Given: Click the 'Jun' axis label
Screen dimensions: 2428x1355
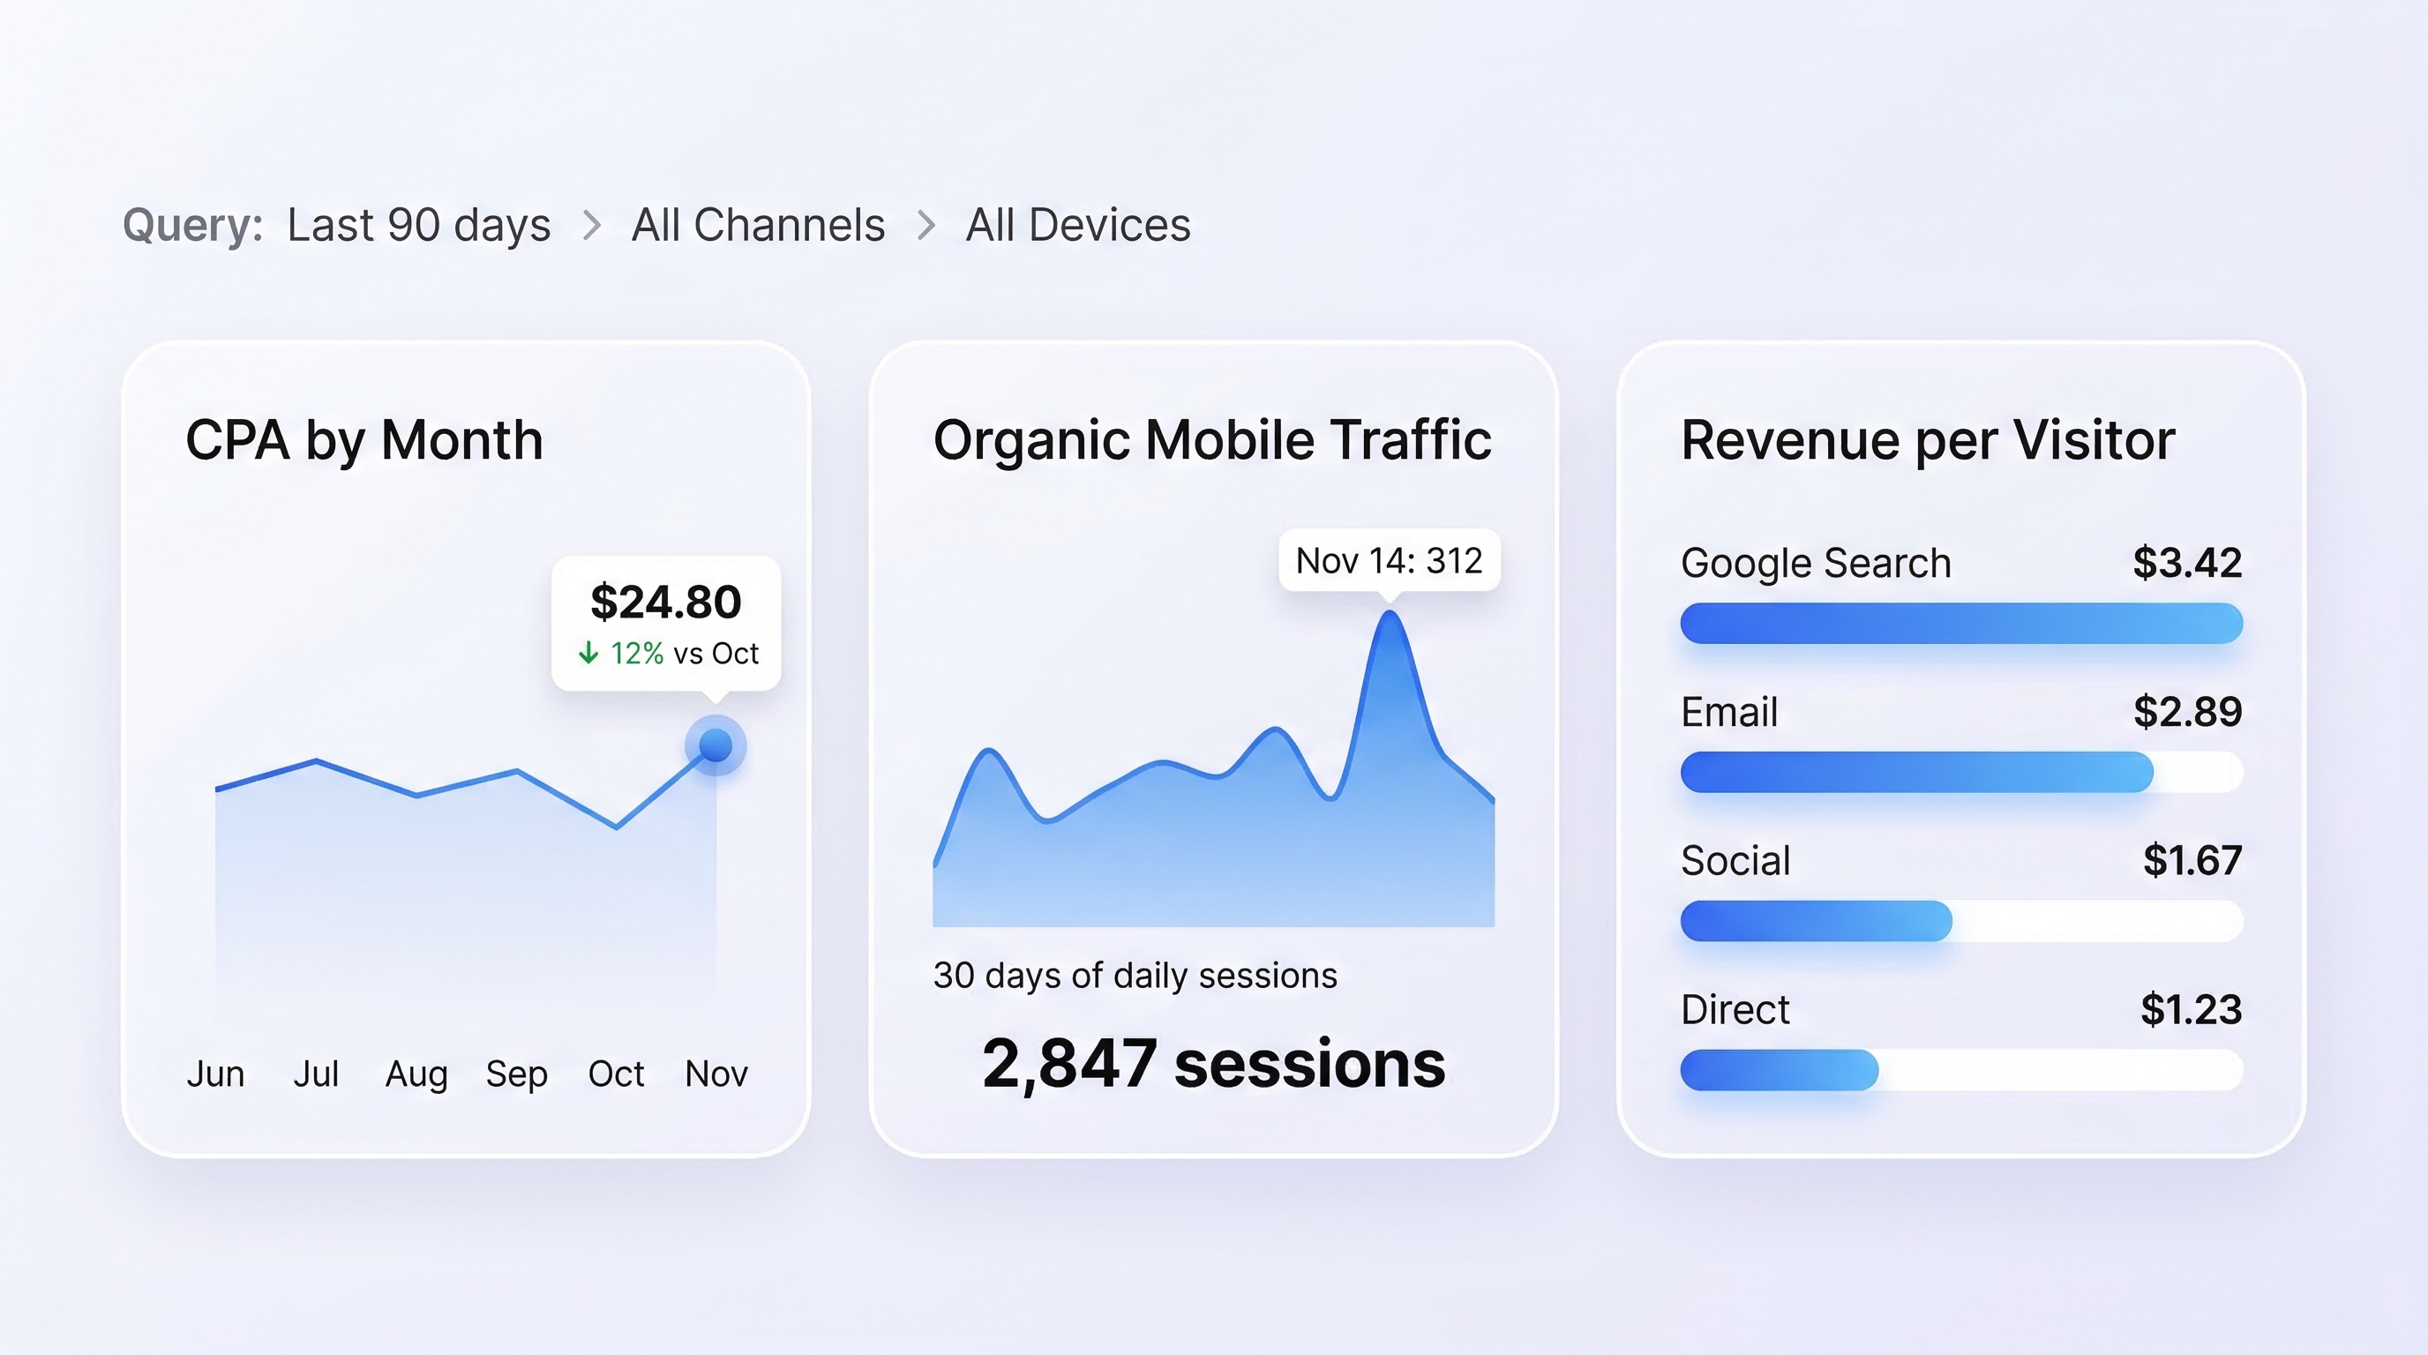Looking at the screenshot, I should [x=216, y=1074].
